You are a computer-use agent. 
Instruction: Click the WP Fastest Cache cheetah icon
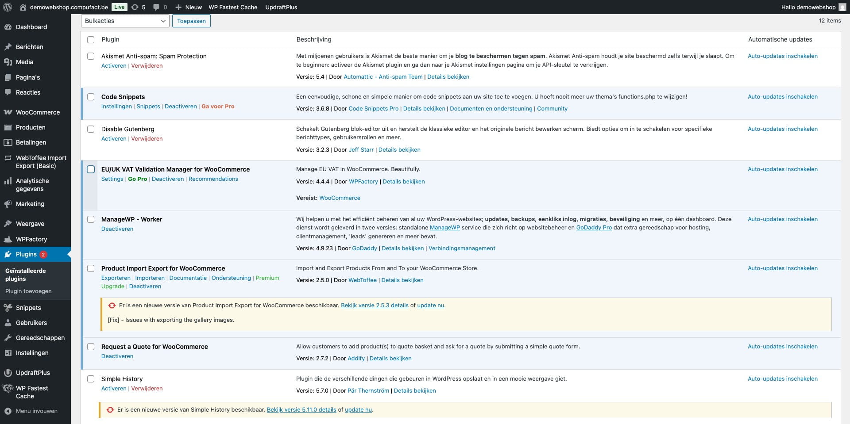pyautogui.click(x=8, y=389)
